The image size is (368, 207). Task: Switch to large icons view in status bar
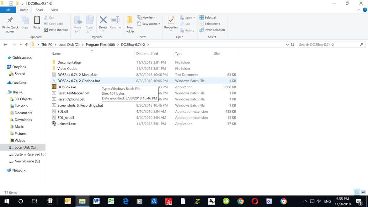tap(363, 192)
